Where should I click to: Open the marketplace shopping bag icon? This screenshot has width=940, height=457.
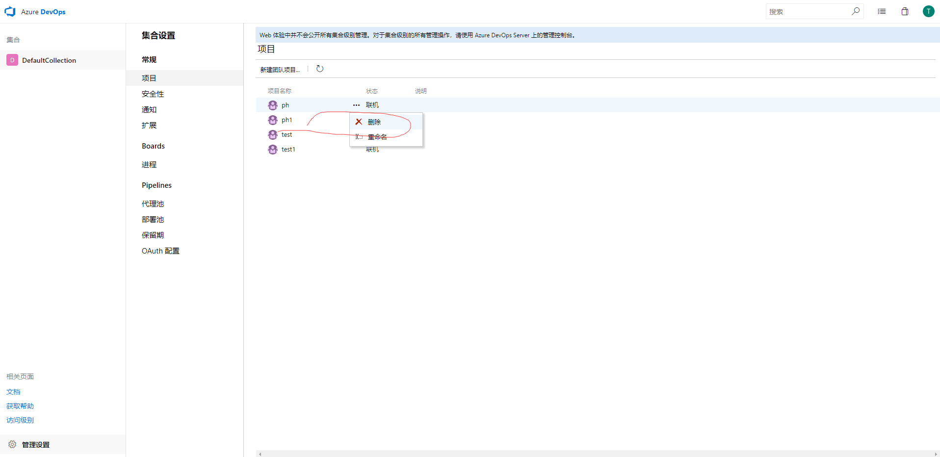905,11
